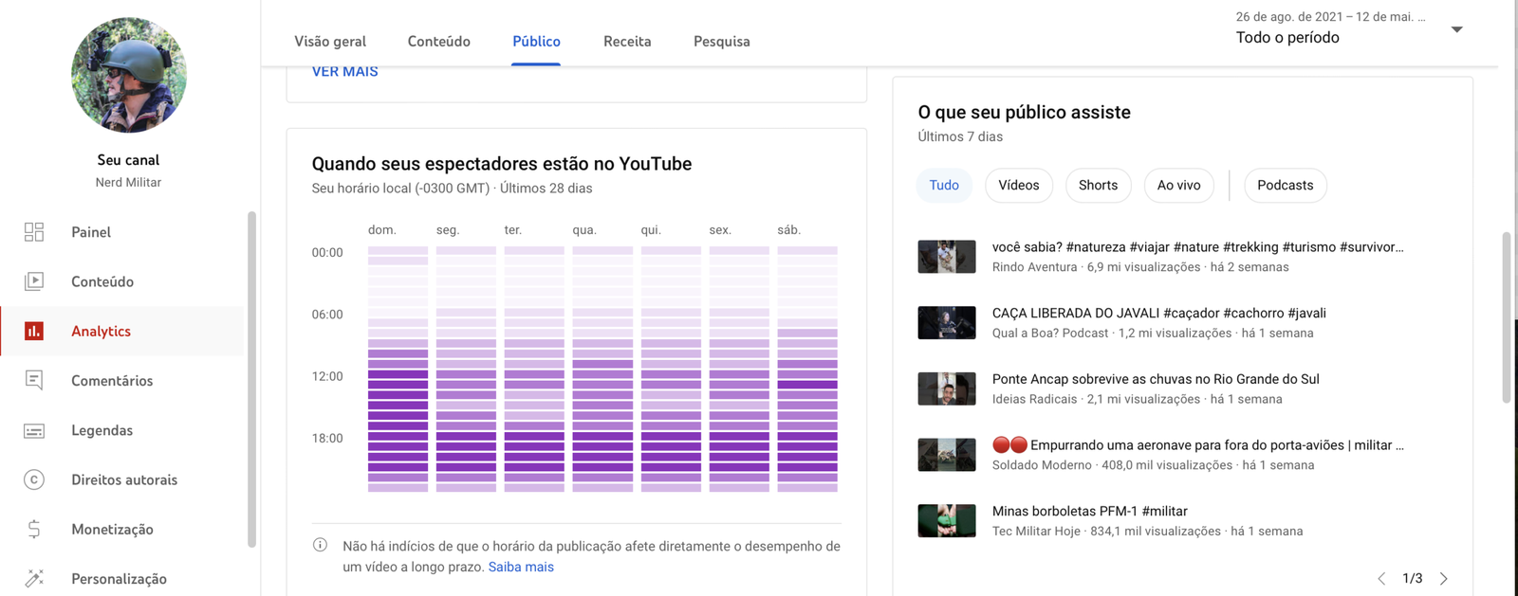This screenshot has height=596, width=1518.
Task: Expand the date range dropdown arrow
Action: coord(1456,29)
